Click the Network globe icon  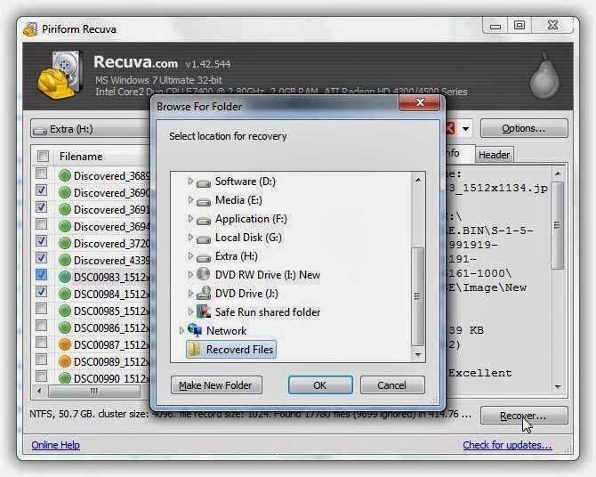[195, 330]
